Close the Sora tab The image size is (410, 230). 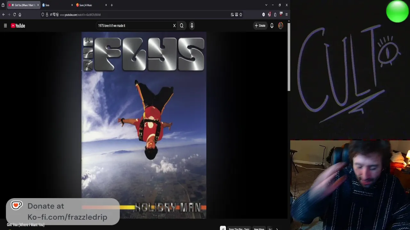72,5
